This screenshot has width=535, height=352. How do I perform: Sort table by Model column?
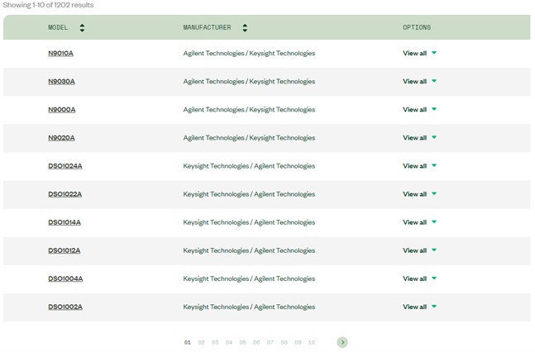pyautogui.click(x=82, y=27)
